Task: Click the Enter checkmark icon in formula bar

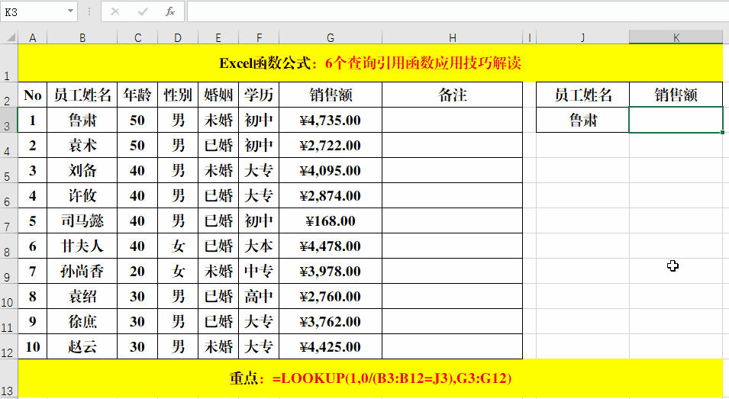Action: pyautogui.click(x=143, y=11)
